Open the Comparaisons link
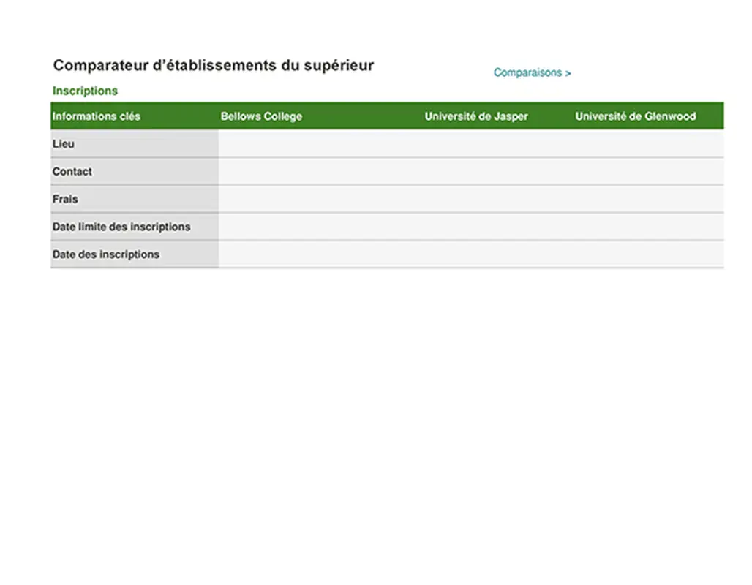The height and width of the screenshot is (585, 752). (532, 72)
